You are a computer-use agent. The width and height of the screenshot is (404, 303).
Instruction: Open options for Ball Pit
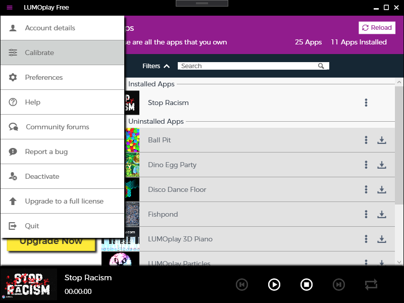(366, 140)
